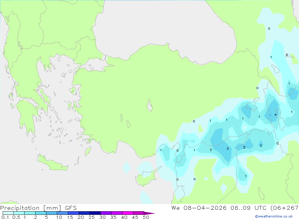Image resolution: width=299 pixels, height=219 pixels.
Task: Select the 5–10 mm legend swatch
Action: (x=52, y=213)
